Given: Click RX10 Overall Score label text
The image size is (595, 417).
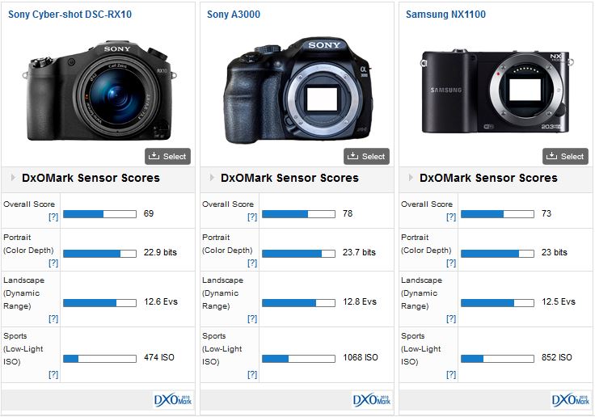Looking at the screenshot, I should pyautogui.click(x=29, y=204).
